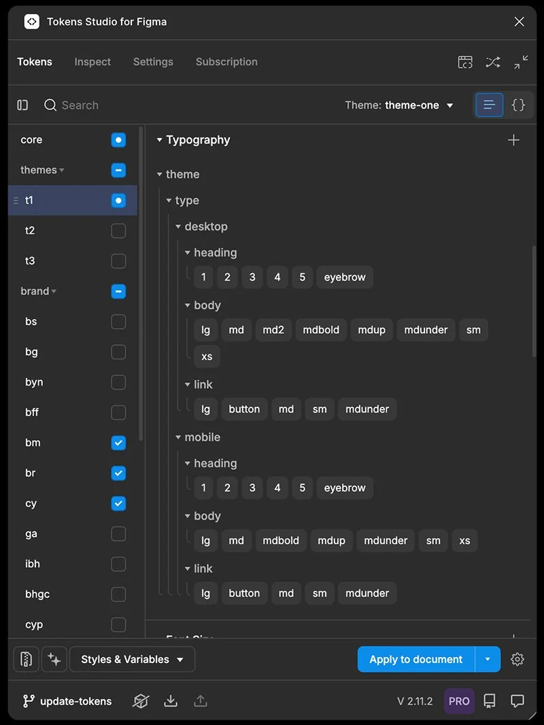
Task: Toggle the t1 token set checkbox
Action: click(x=118, y=201)
